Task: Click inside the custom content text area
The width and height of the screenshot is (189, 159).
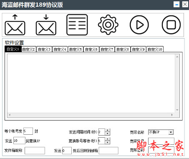Action: click(x=91, y=83)
